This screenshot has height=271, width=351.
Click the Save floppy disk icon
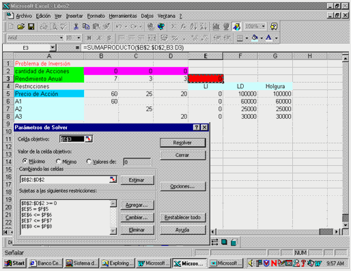[x=31, y=27]
